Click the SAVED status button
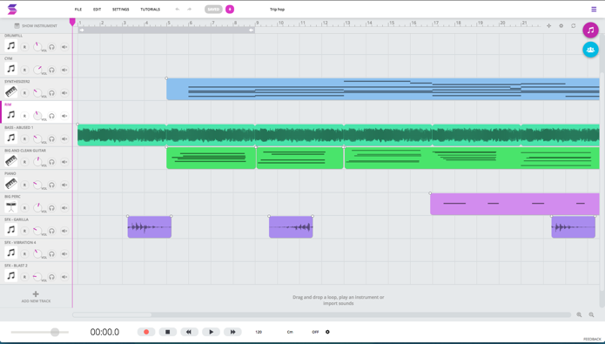605x344 pixels. 213,10
